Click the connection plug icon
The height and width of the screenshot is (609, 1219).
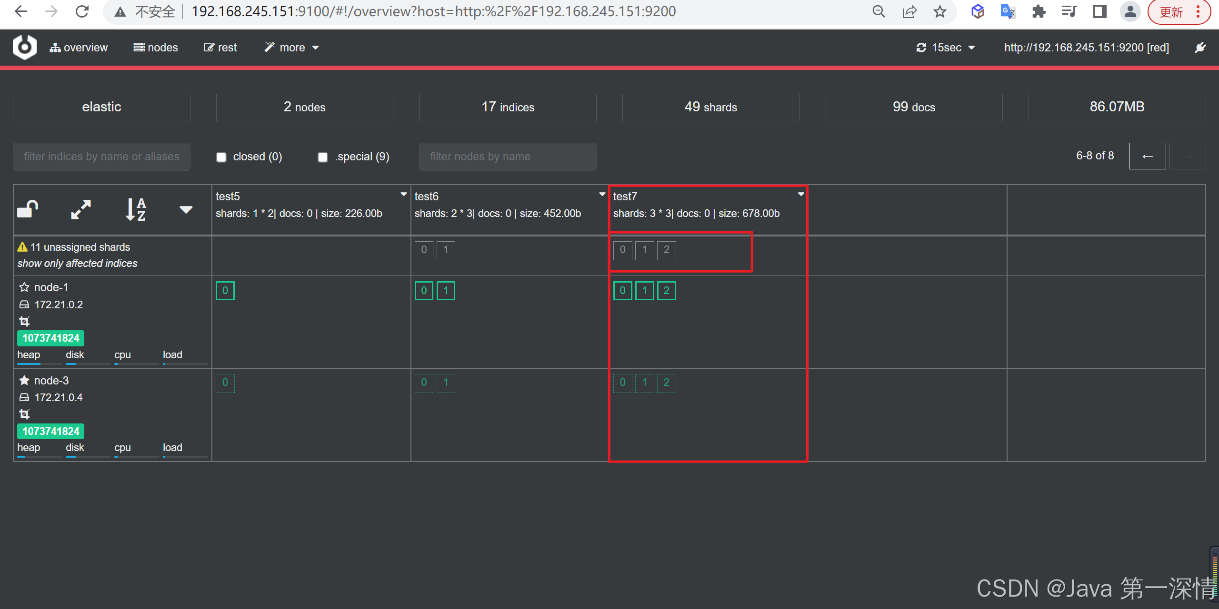[1200, 48]
